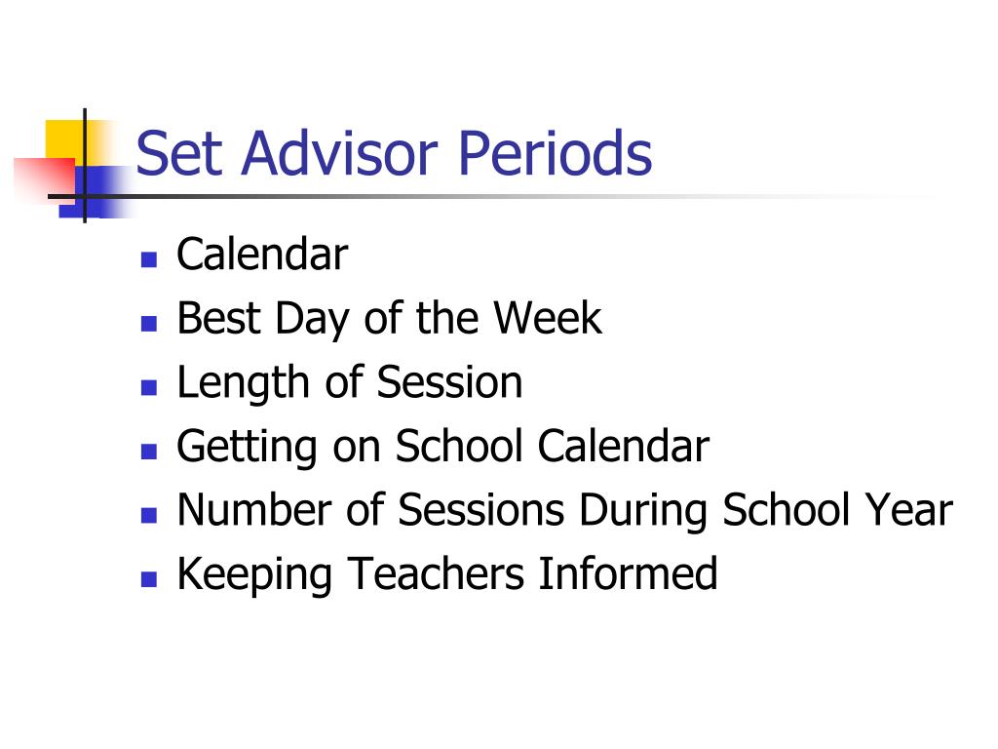This screenshot has height=749, width=998.
Task: Click 'Getting on School Calendar' text
Action: click(x=443, y=446)
